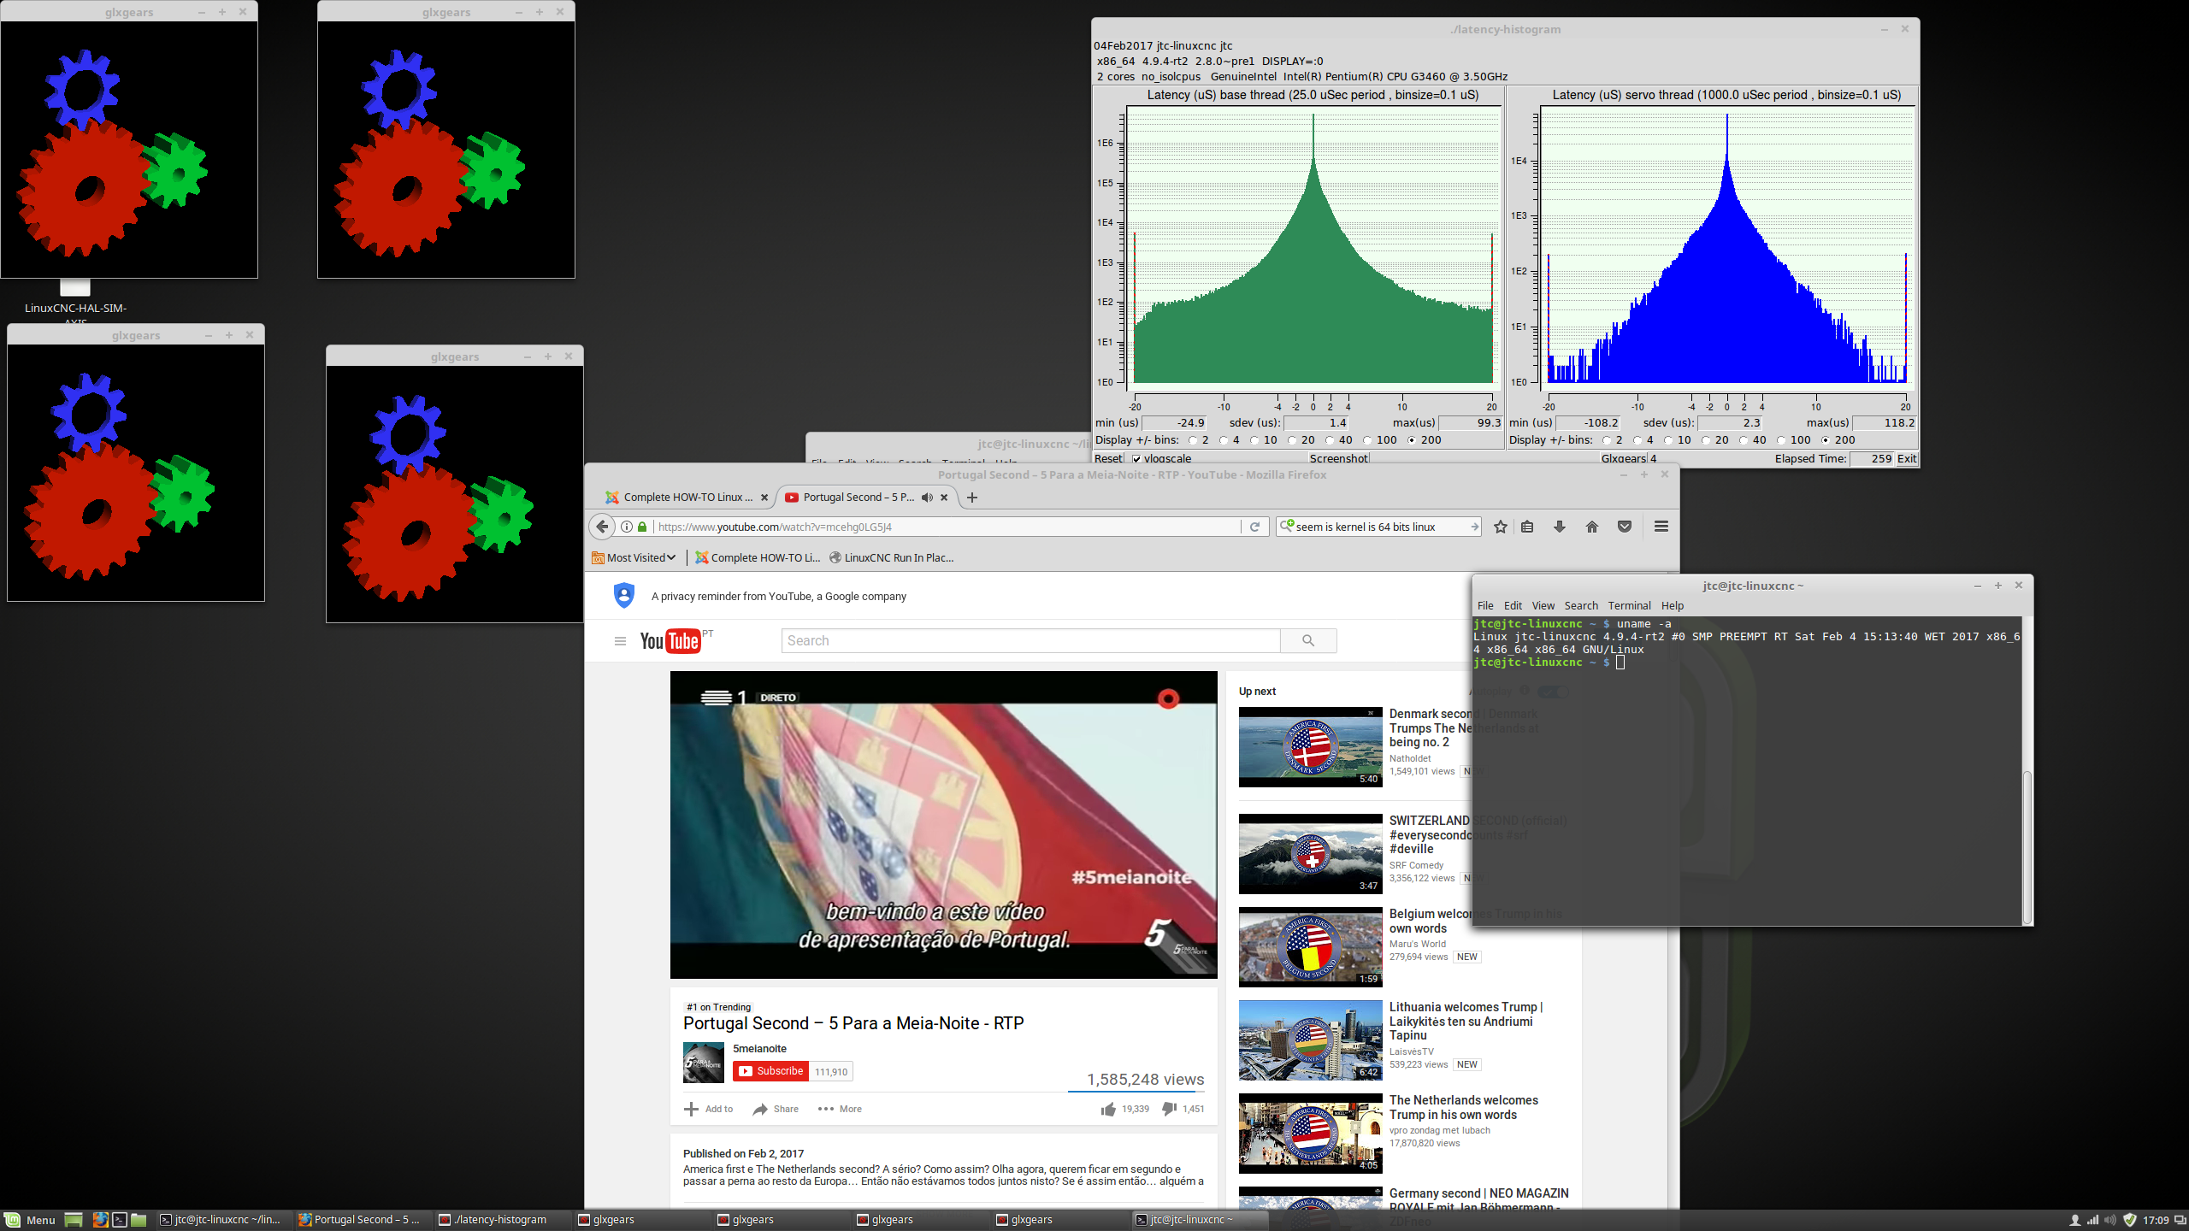Dislike the video with thumbs down
Image resolution: width=2189 pixels, height=1231 pixels.
[1170, 1109]
